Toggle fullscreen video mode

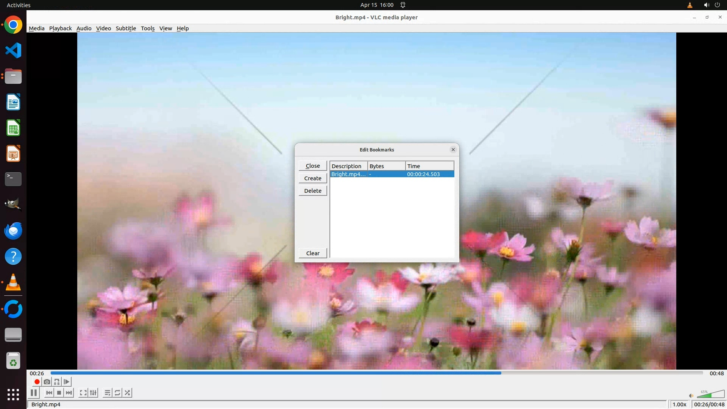coord(83,393)
